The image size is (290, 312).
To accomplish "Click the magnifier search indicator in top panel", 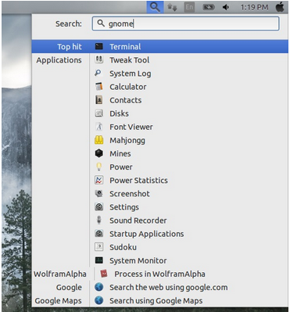I will coord(155,7).
